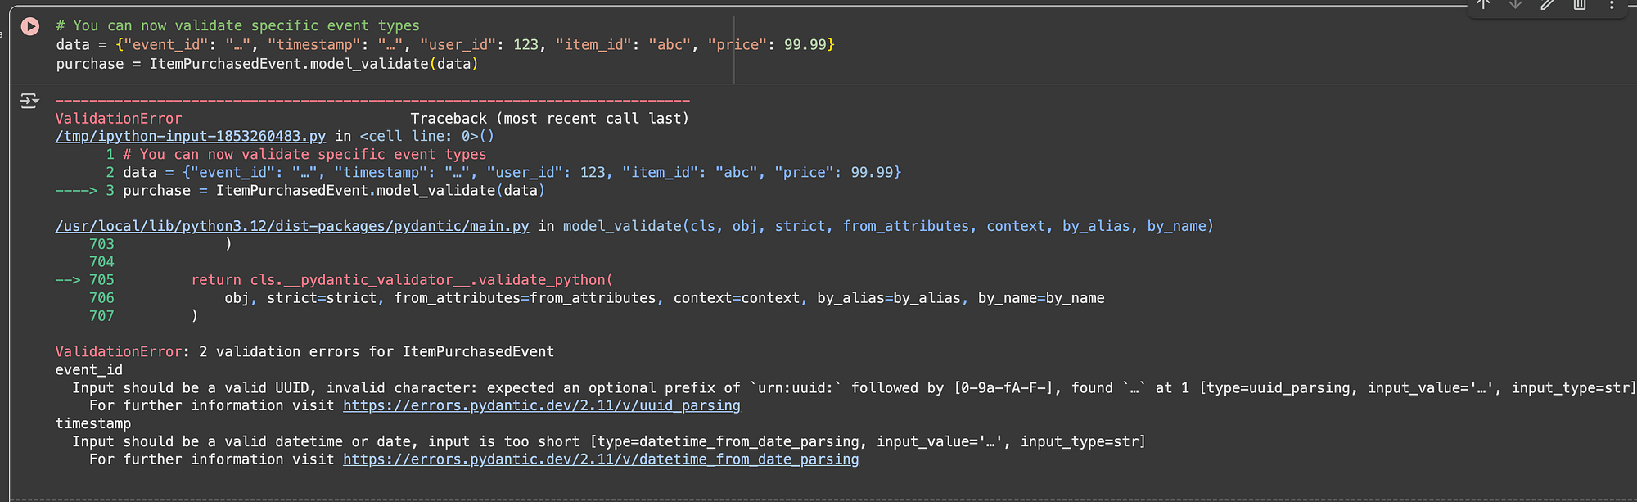
Task: Open the pydantic/main.py traceback file link
Action: [292, 226]
